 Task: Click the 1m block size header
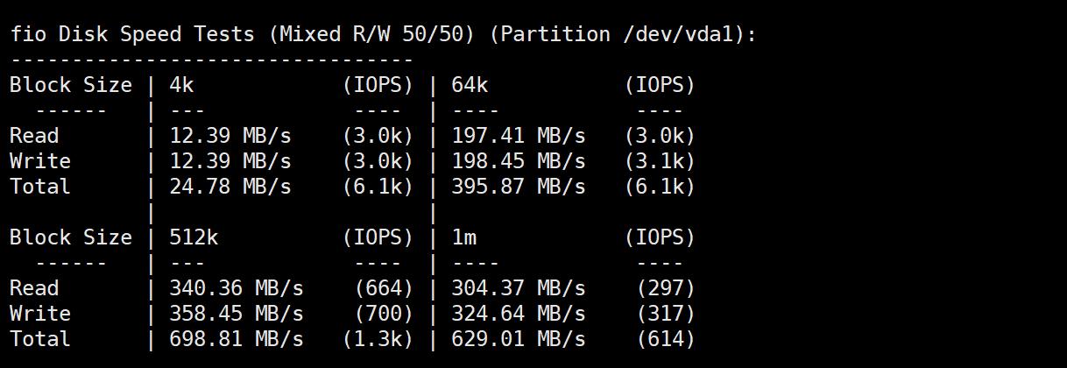coord(463,237)
